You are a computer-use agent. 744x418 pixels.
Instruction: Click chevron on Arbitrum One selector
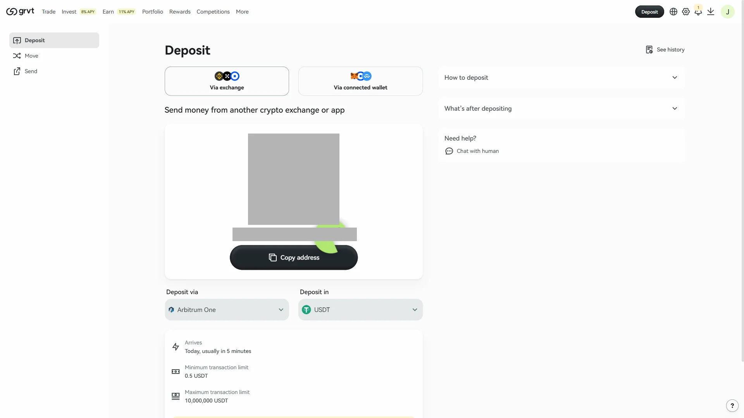tap(281, 310)
